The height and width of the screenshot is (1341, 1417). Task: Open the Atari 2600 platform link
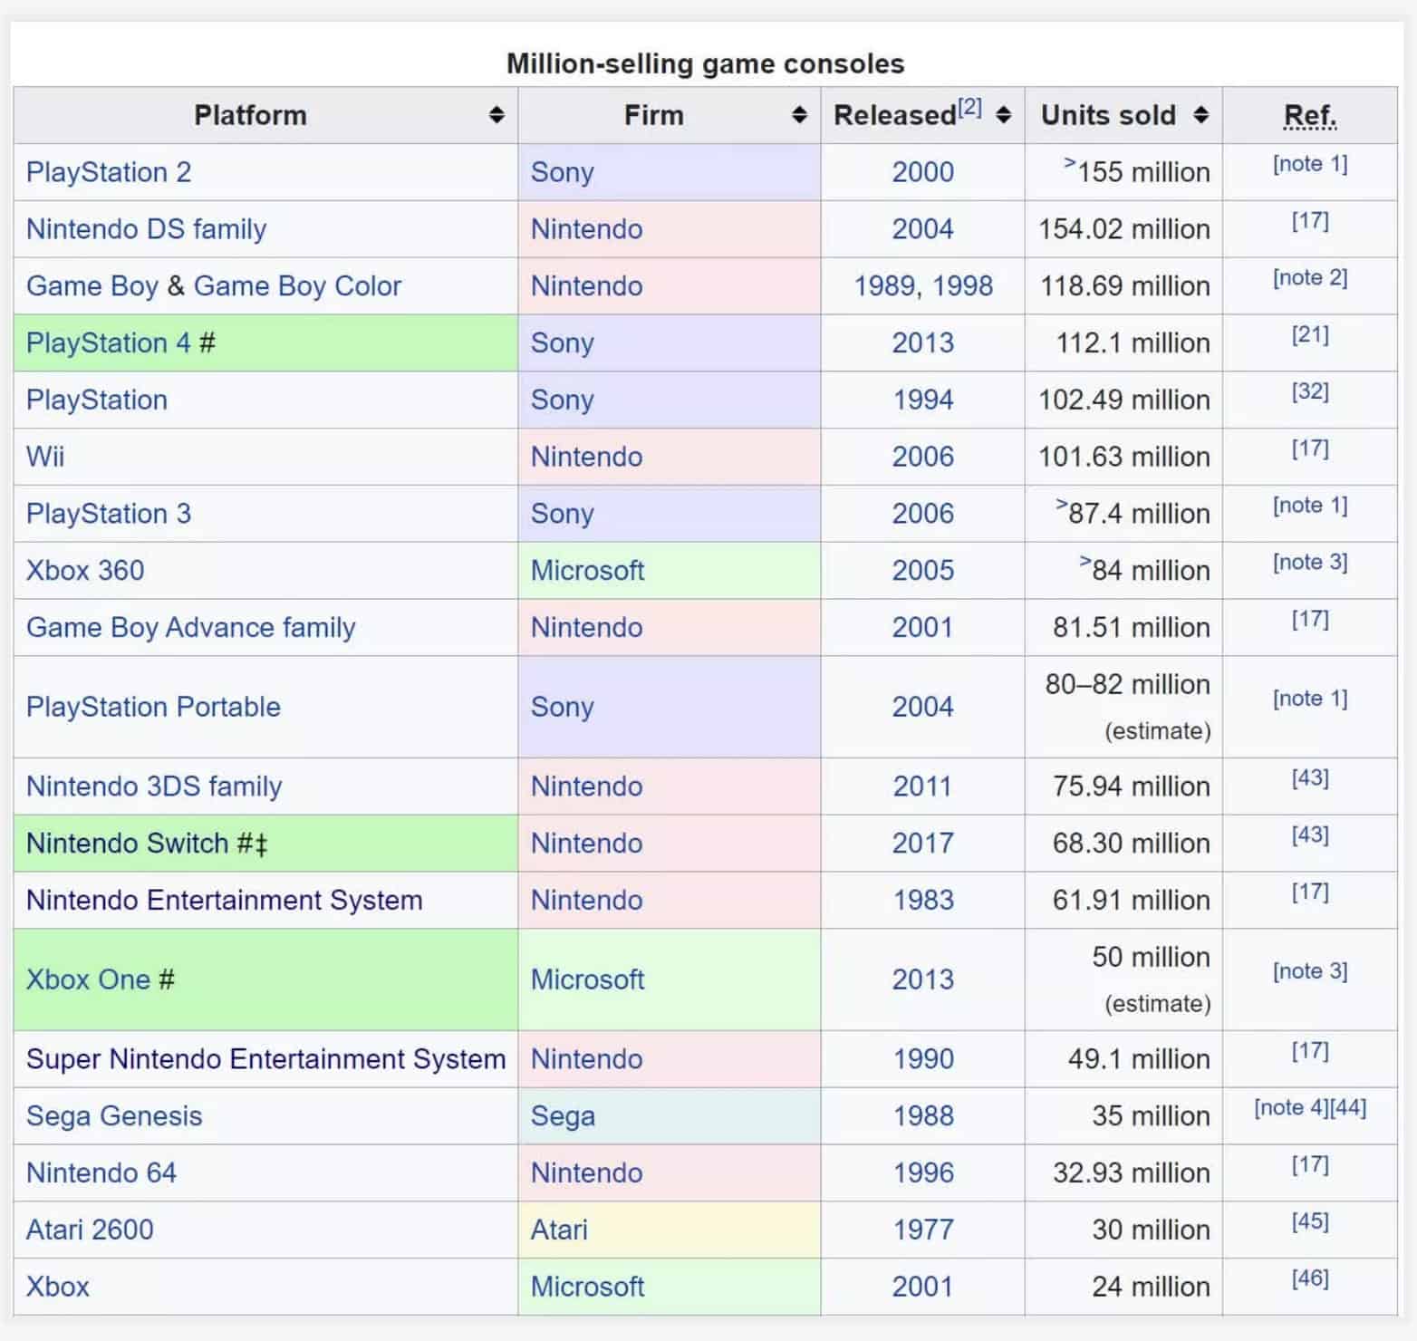(x=90, y=1230)
